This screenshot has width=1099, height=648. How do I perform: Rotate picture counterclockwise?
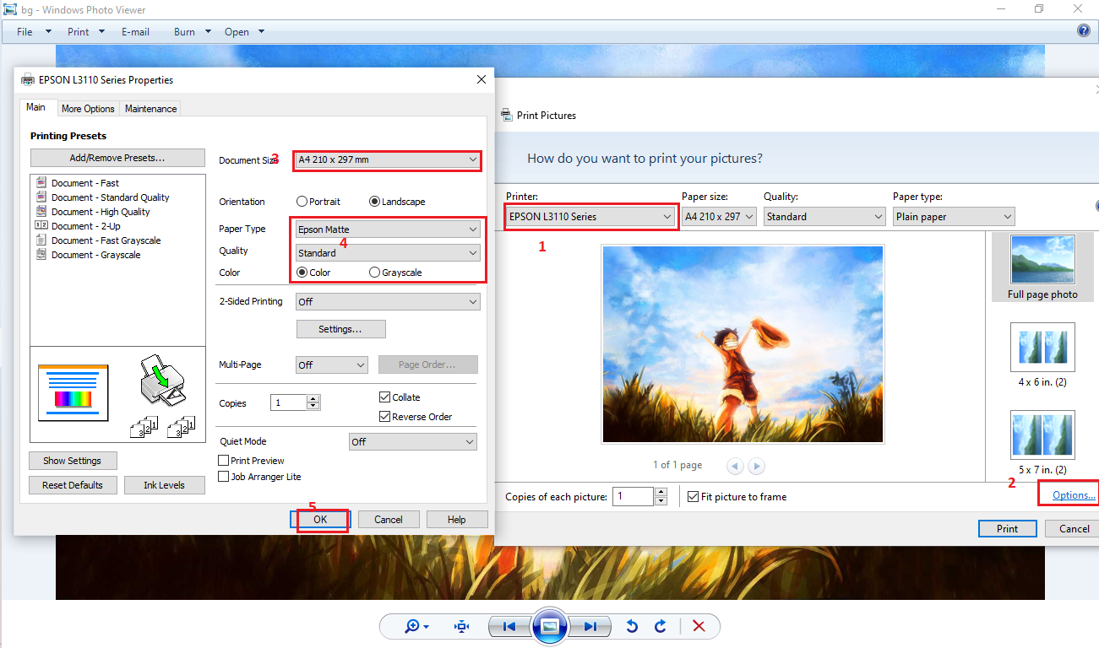point(631,626)
